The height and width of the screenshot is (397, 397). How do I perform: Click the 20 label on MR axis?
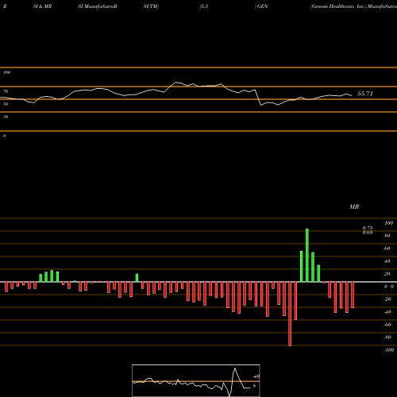tap(387, 274)
